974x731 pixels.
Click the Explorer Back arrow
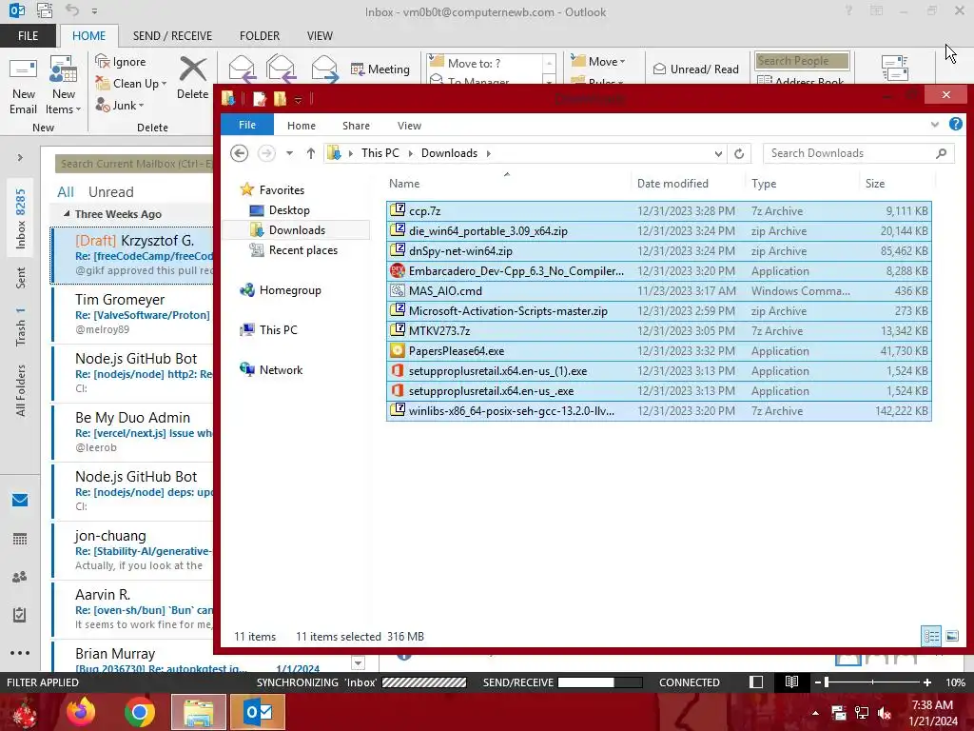[x=239, y=153]
